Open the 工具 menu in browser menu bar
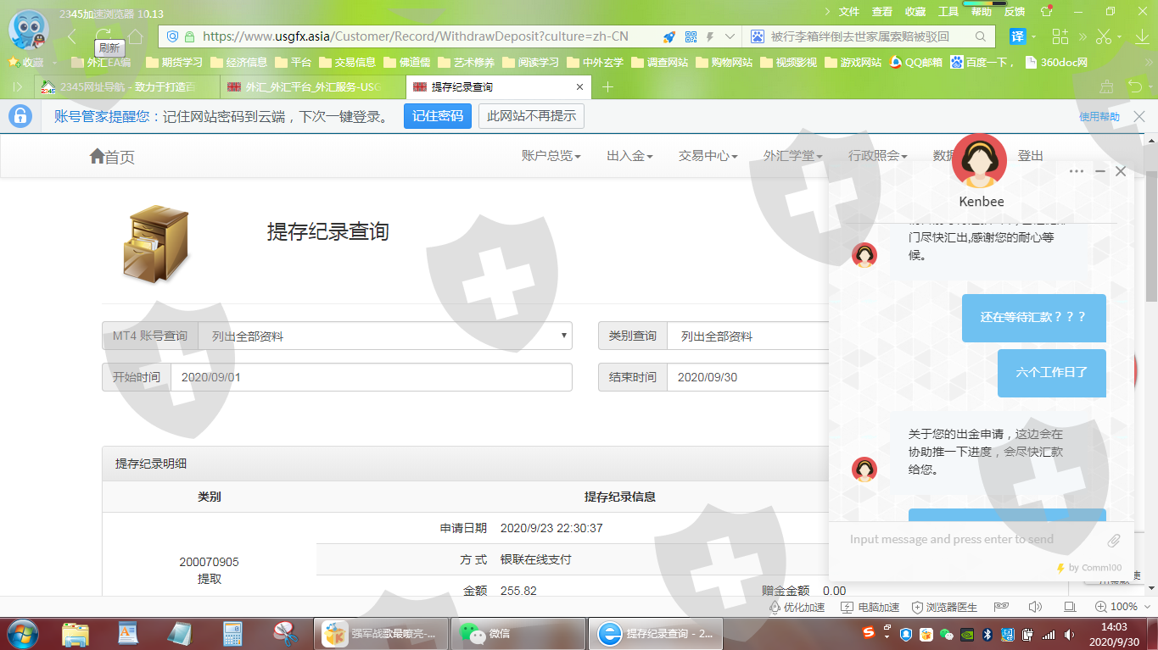 [x=948, y=11]
